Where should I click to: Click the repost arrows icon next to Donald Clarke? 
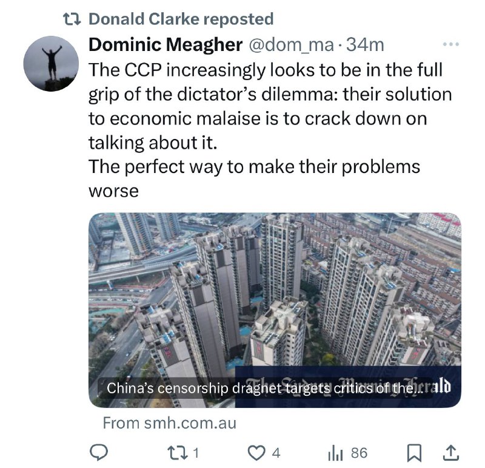[72, 19]
